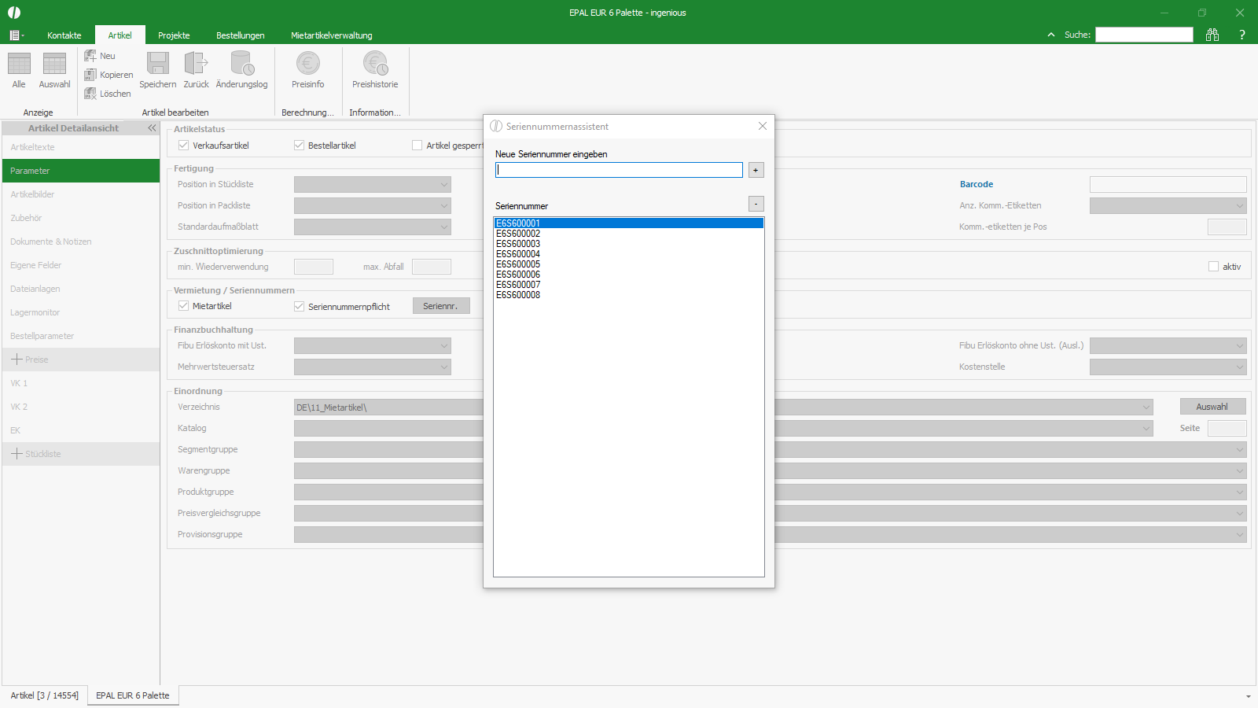
Task: Click the binoculars search icon
Action: 1212,35
